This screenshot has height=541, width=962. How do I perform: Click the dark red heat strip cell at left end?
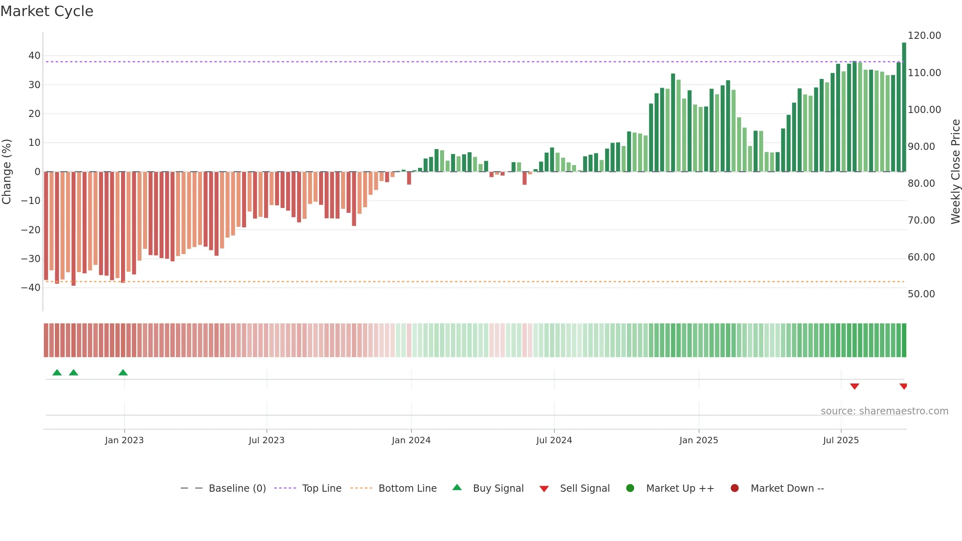coord(46,340)
